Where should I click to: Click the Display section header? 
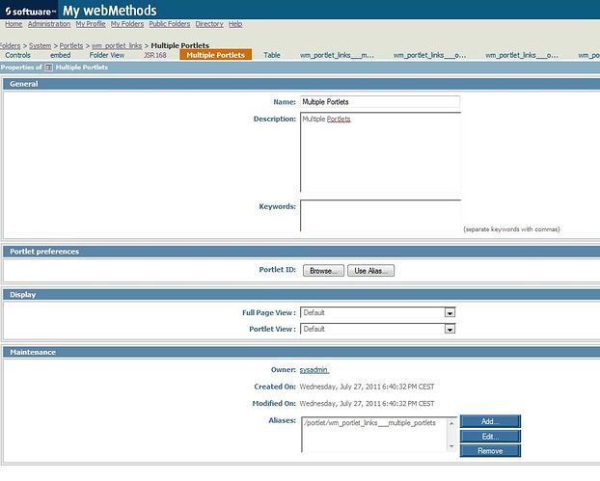(x=302, y=295)
